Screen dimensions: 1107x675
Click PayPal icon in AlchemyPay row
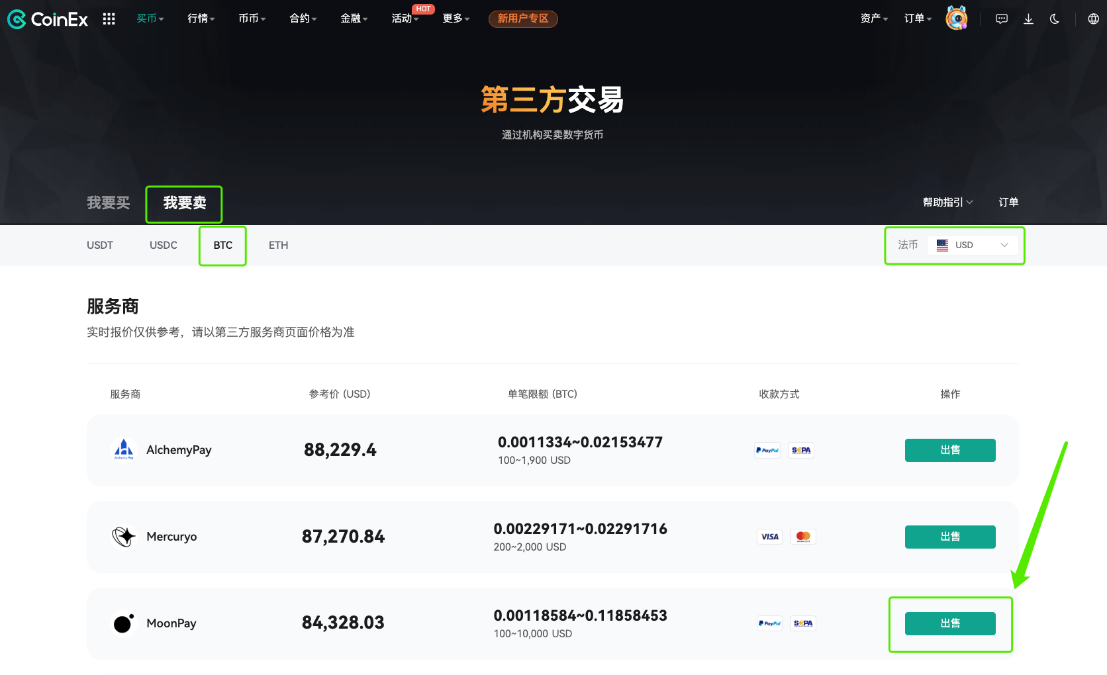767,450
